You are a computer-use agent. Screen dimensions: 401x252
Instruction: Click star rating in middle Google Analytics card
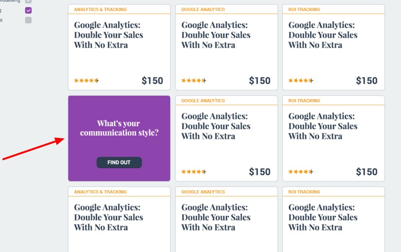(194, 171)
